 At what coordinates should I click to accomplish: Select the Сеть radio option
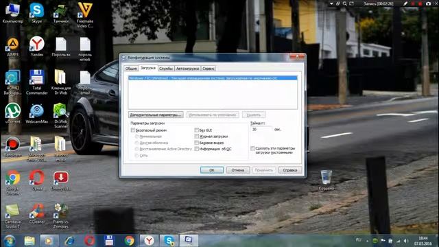coord(137,156)
